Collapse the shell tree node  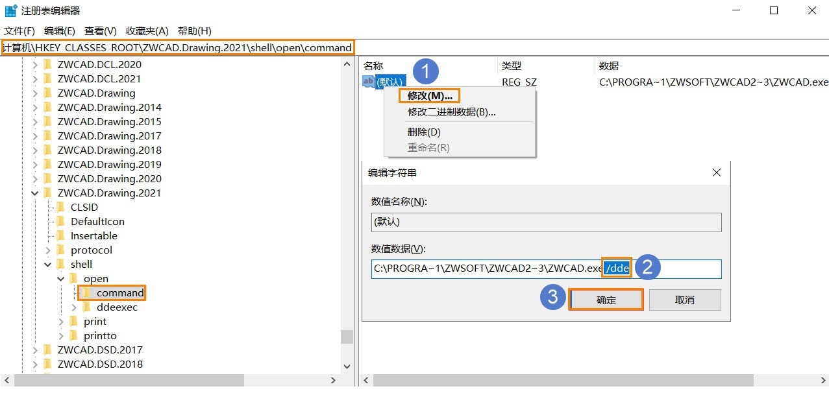click(x=48, y=264)
